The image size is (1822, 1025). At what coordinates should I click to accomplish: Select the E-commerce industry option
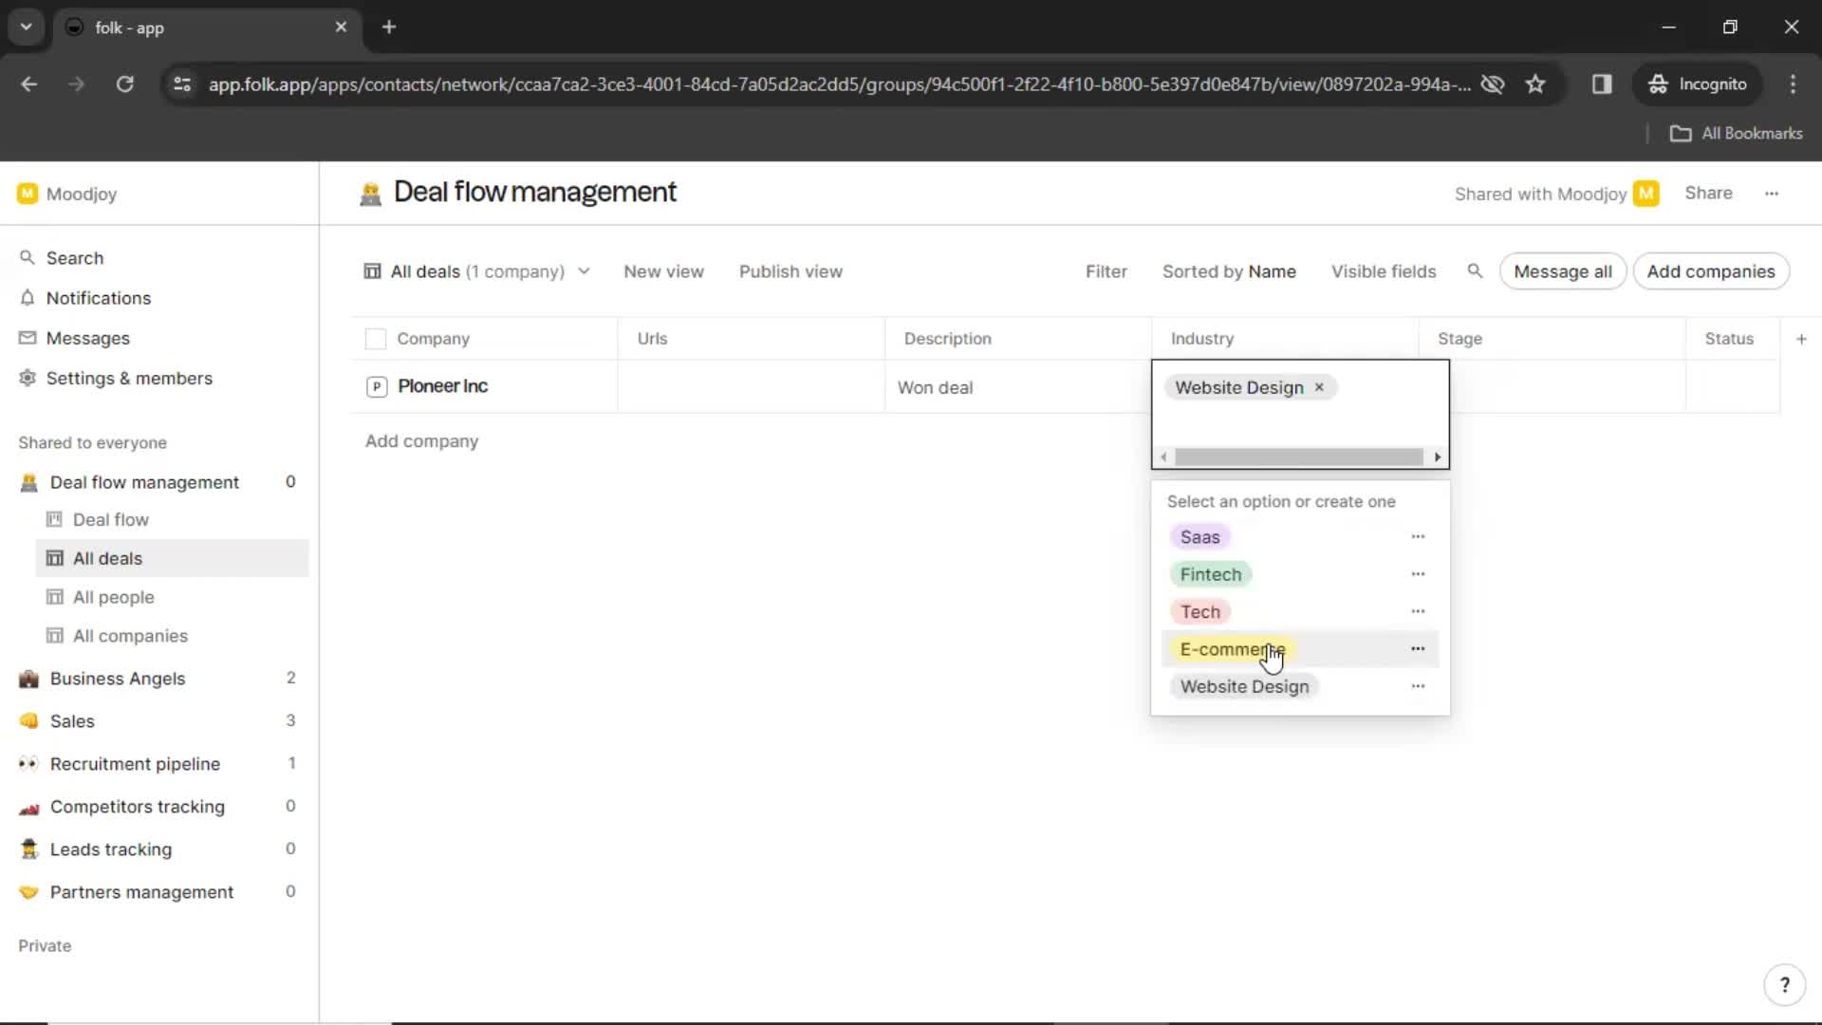point(1232,649)
